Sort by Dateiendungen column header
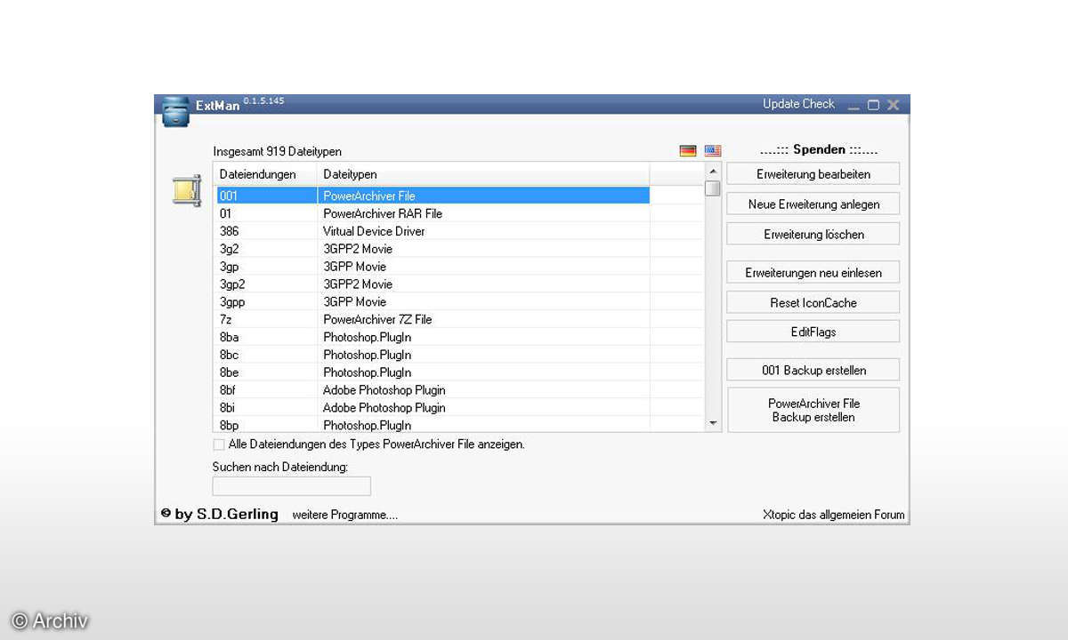Image resolution: width=1068 pixels, height=640 pixels. point(266,174)
